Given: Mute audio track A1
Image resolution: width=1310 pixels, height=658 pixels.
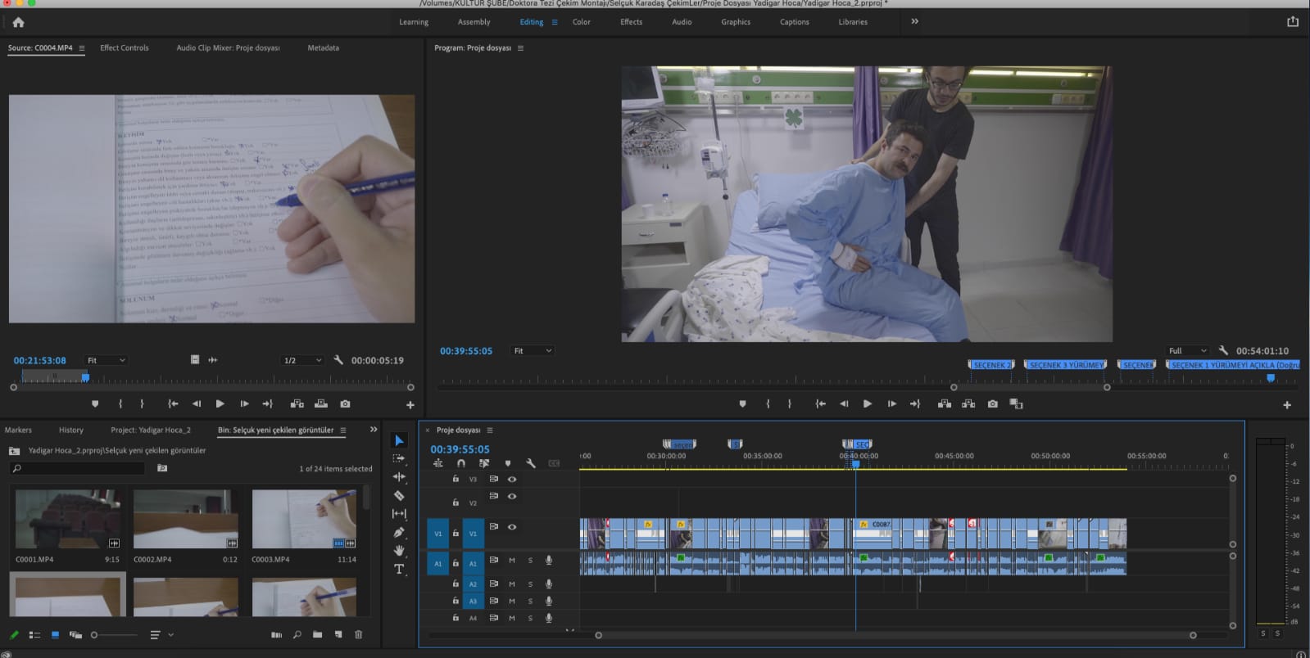Looking at the screenshot, I should 512,561.
